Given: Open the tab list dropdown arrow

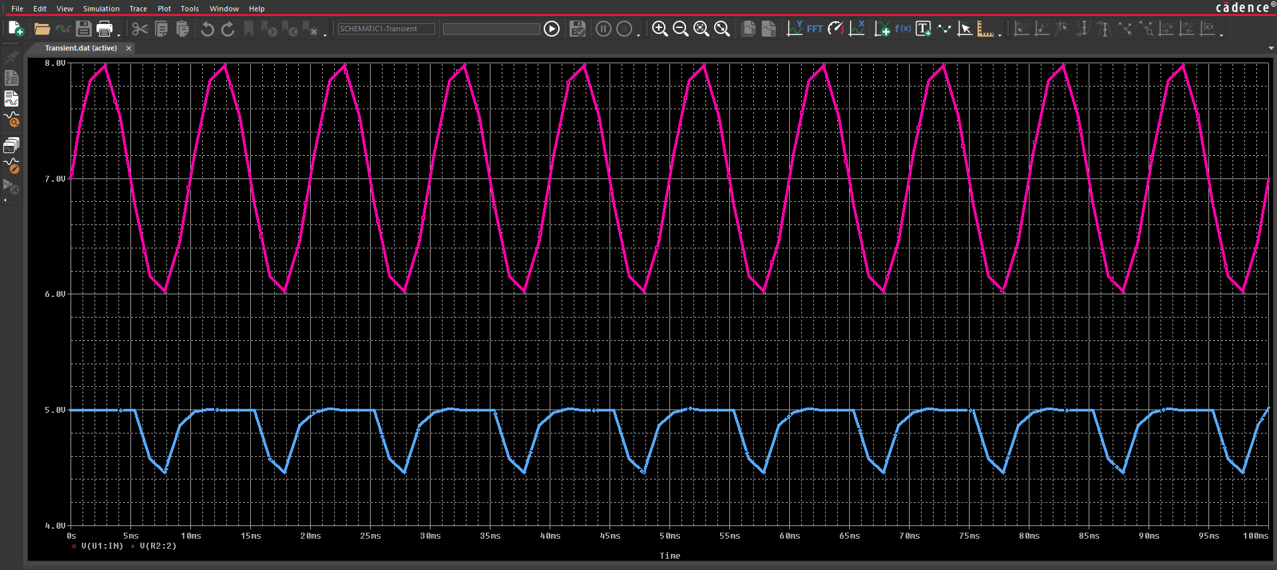Looking at the screenshot, I should 1271,48.
